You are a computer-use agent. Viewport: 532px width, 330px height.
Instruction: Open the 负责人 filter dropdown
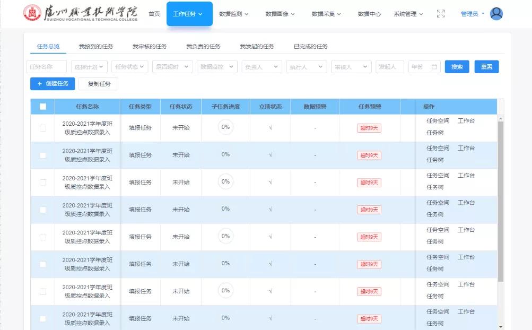point(260,67)
